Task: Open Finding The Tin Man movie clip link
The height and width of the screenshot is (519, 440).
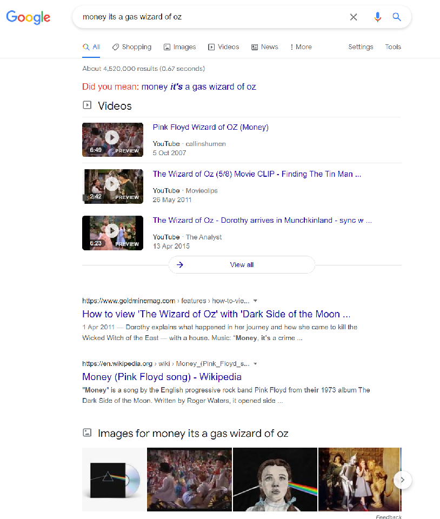Action: [x=257, y=174]
